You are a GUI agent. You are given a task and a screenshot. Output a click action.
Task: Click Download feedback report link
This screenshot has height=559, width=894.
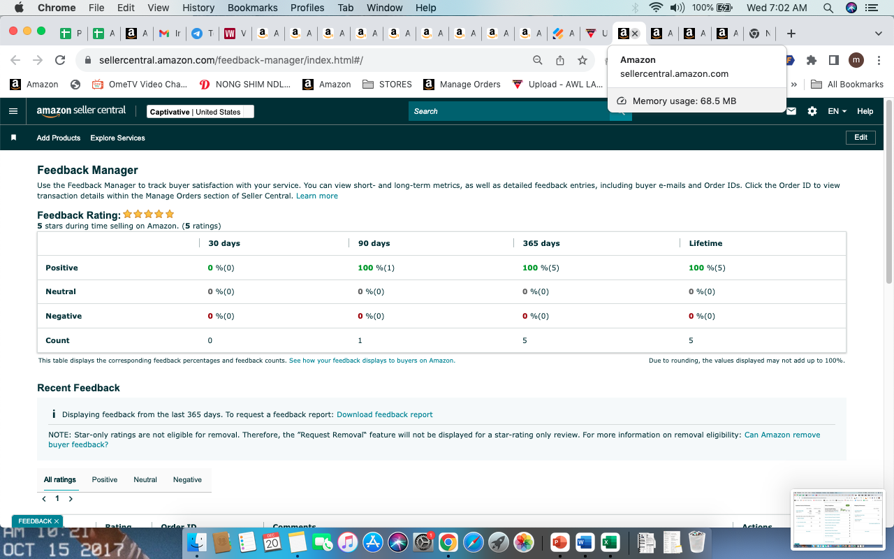385,414
